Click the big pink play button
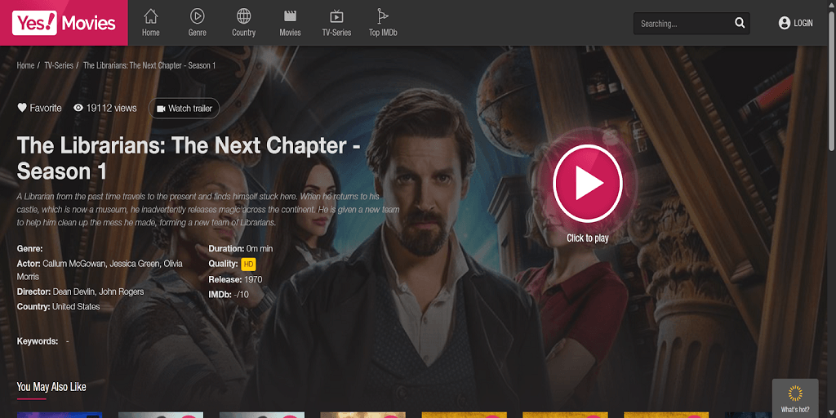This screenshot has width=836, height=418. coord(588,183)
